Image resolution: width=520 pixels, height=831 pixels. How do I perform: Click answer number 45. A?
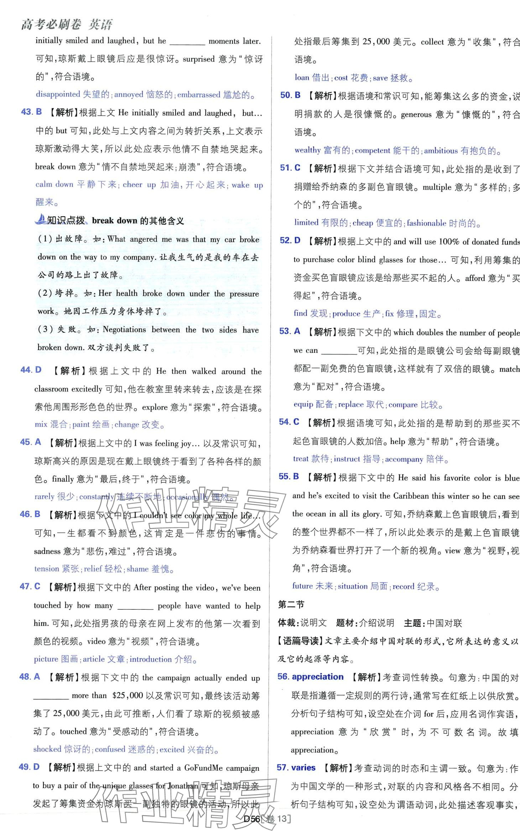tap(31, 442)
